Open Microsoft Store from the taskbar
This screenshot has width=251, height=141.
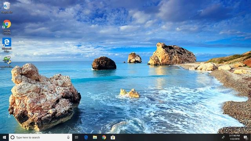click(x=113, y=137)
